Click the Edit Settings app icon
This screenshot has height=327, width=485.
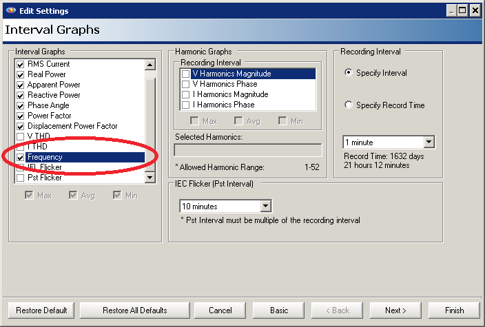click(x=11, y=10)
